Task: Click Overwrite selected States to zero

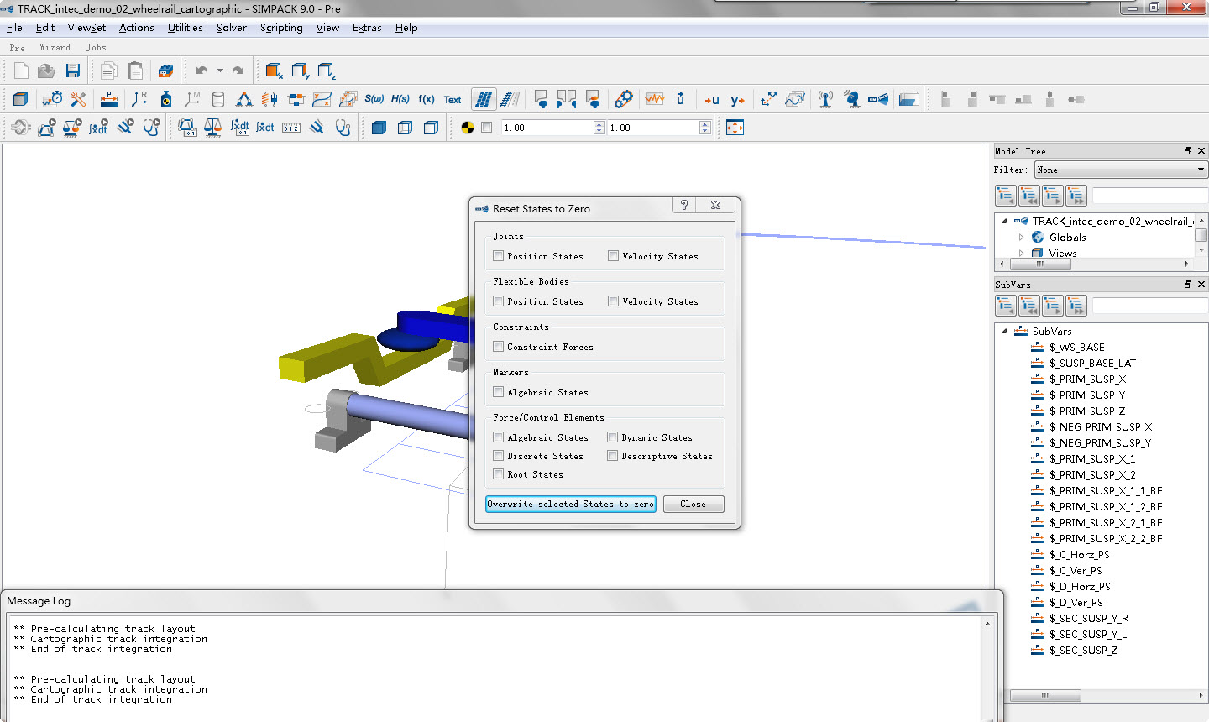Action: (x=571, y=504)
